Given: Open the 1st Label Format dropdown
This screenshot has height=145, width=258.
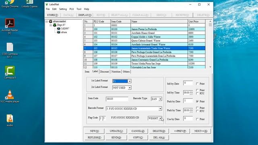Looking at the screenshot, I should [x=129, y=81].
